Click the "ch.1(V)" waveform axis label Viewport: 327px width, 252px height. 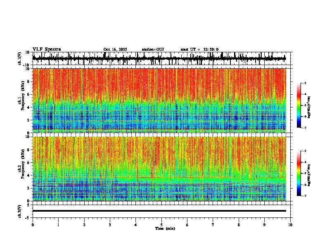click(x=20, y=58)
